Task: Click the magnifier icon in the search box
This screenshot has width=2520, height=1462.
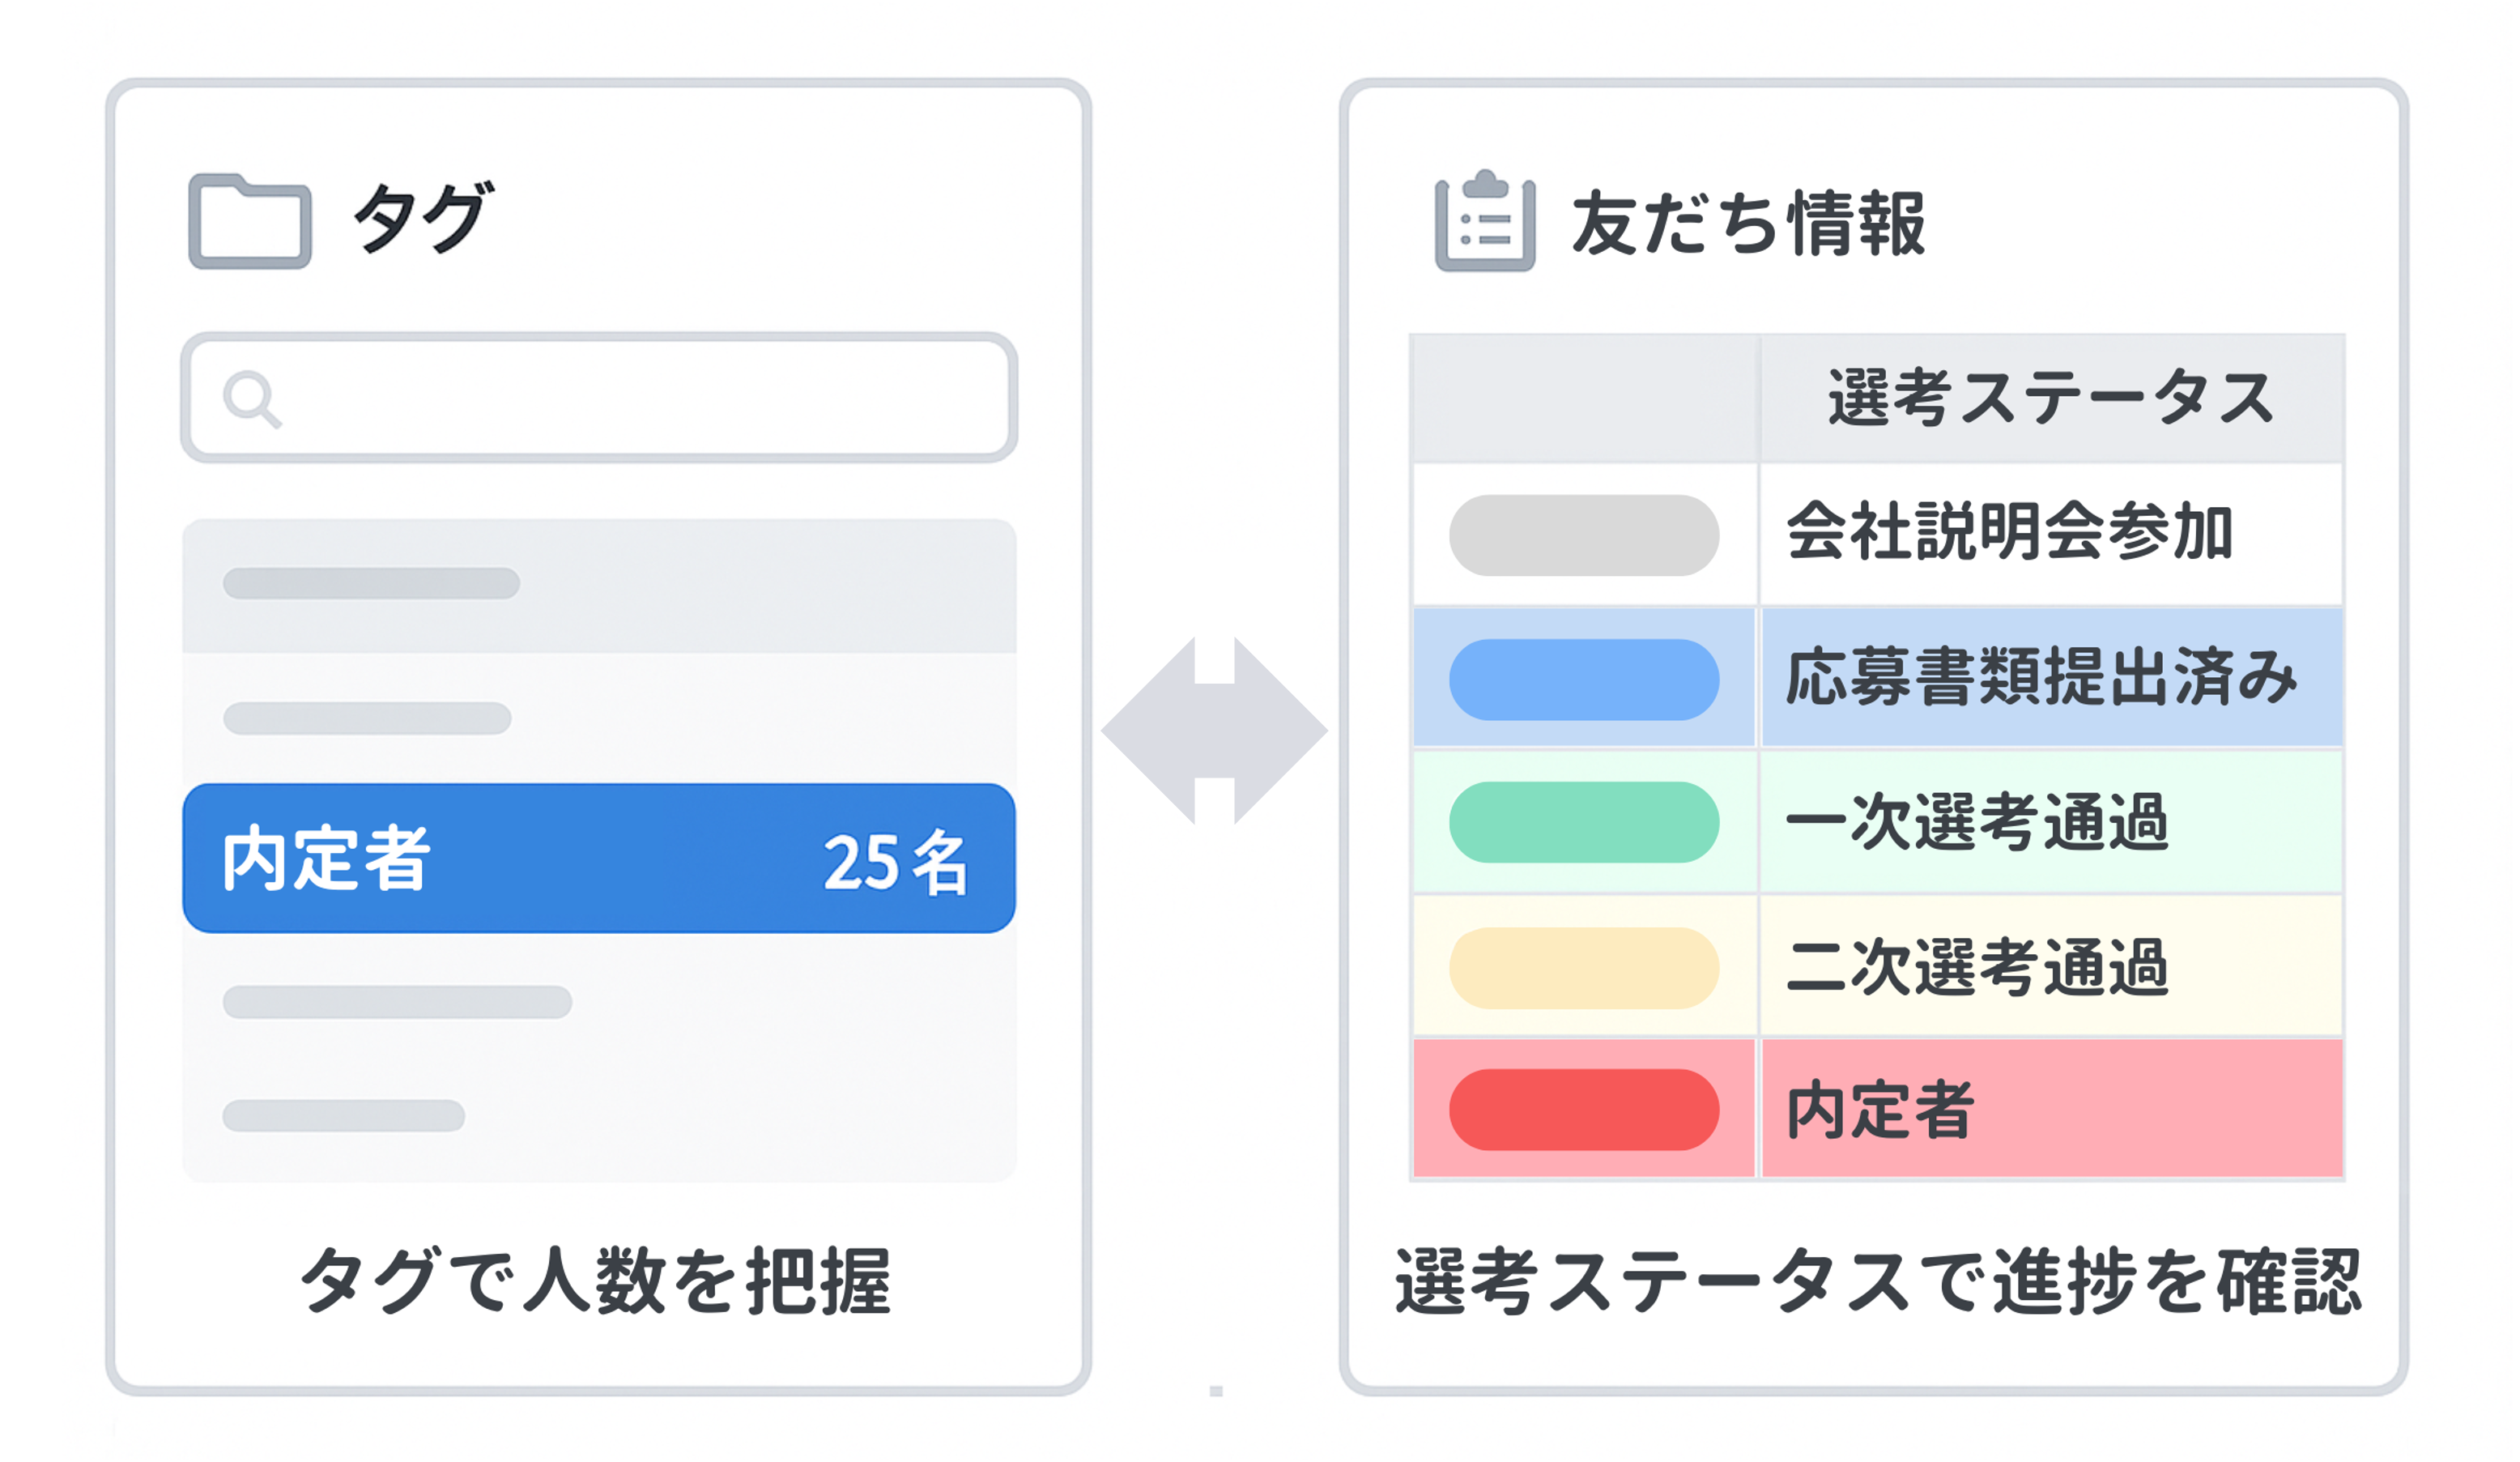Action: (x=252, y=399)
